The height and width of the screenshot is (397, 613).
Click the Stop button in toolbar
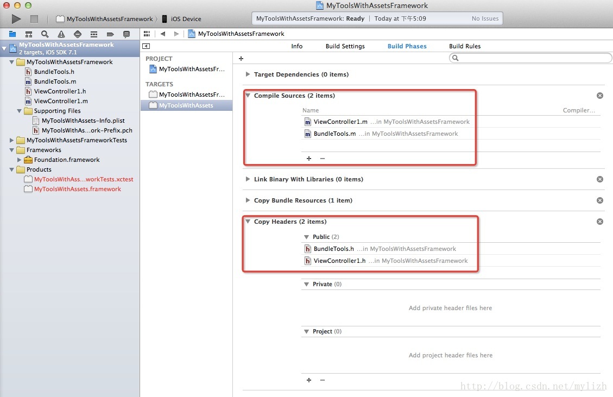pyautogui.click(x=34, y=19)
